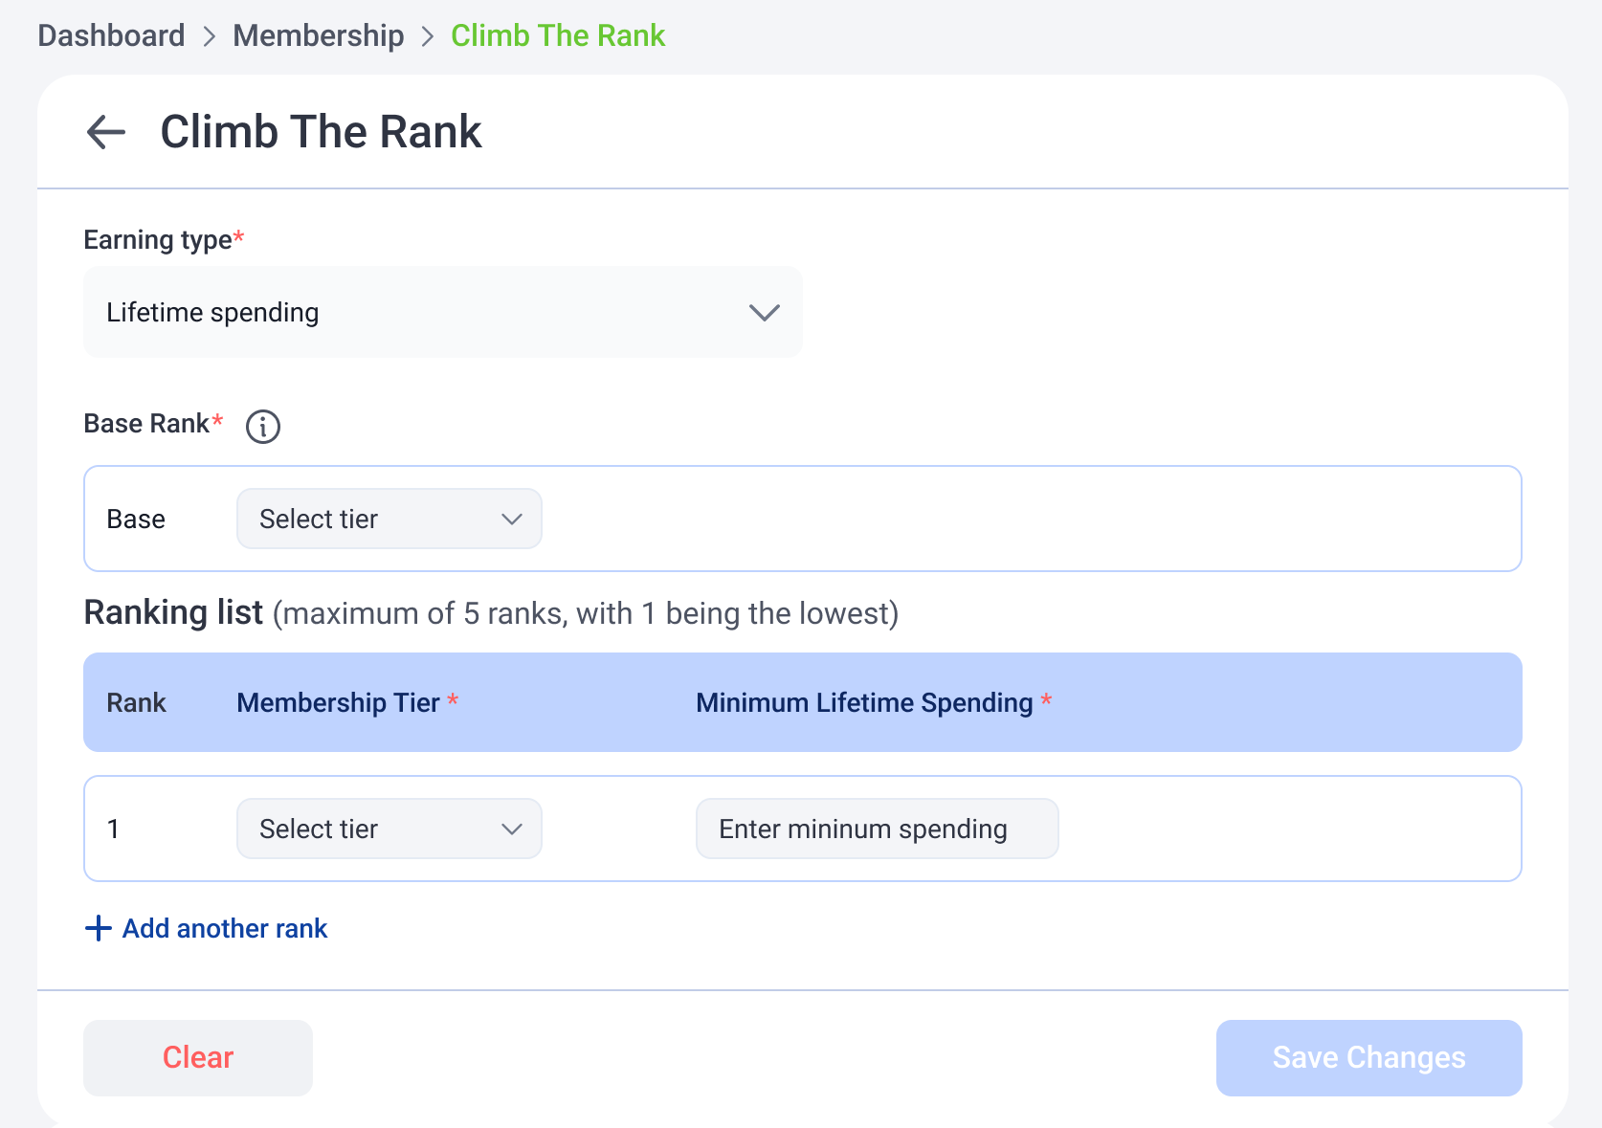Expand the Base rank Select tier dropdown

coord(389,519)
